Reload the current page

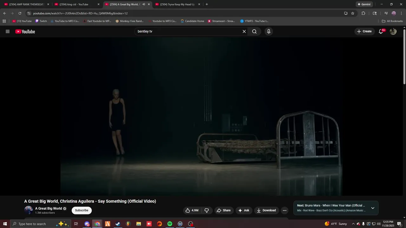(x=20, y=13)
